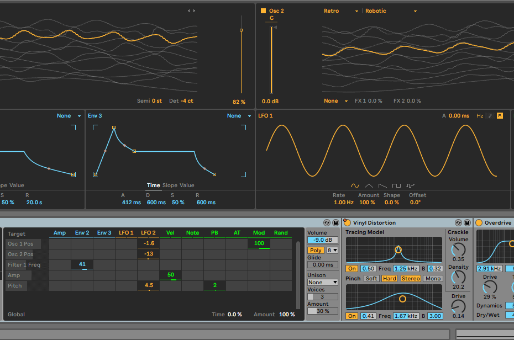Select the sample-and-hold LFO waveform shape
514x340 pixels.
[x=410, y=185]
